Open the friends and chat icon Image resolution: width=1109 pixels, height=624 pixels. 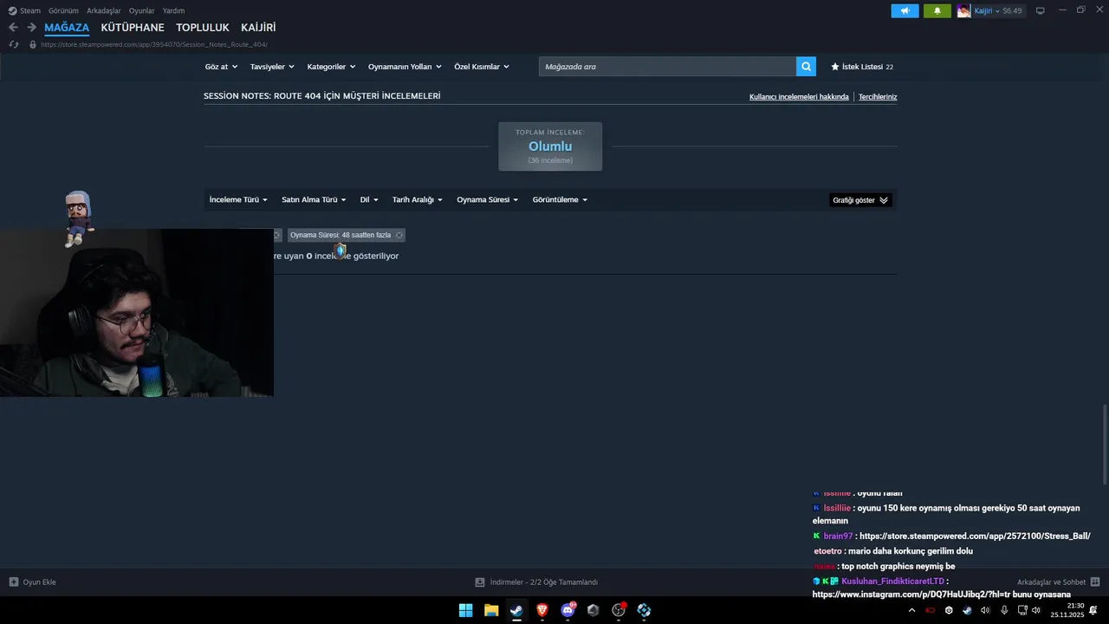click(1095, 582)
